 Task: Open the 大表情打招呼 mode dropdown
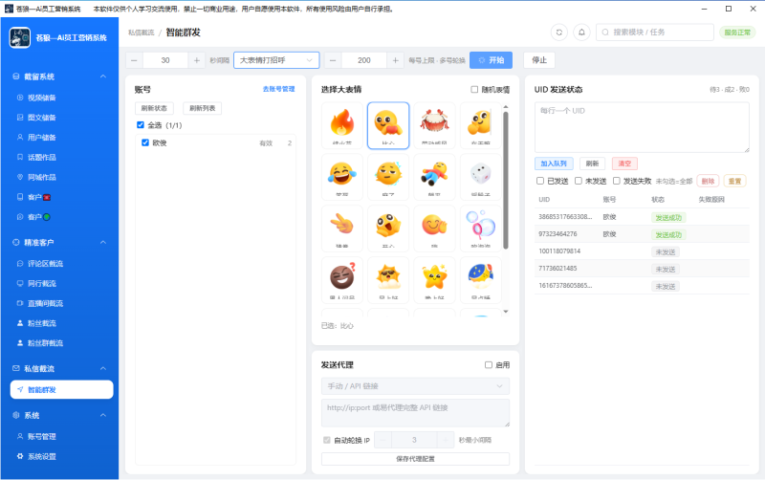[x=276, y=60]
